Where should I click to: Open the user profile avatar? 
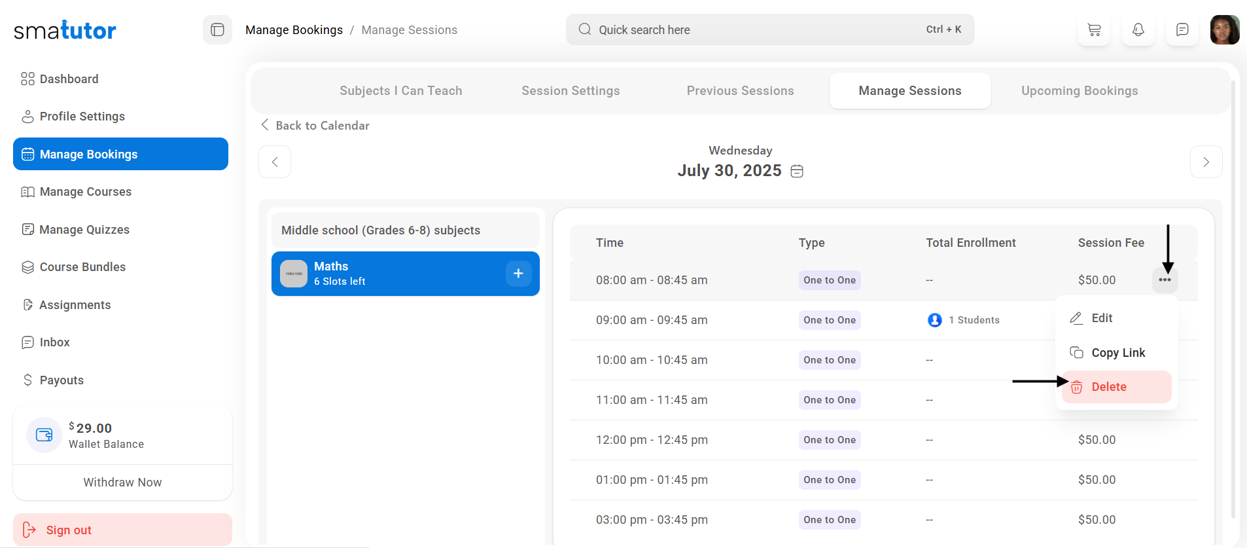[x=1224, y=30]
